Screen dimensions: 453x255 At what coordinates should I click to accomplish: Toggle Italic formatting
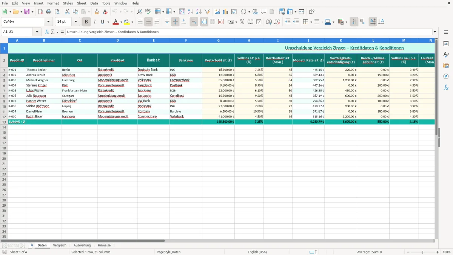point(95,22)
